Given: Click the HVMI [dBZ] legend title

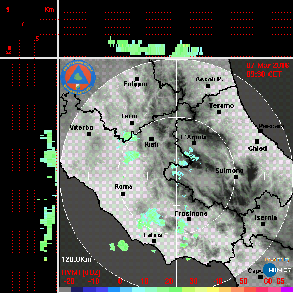Looking at the screenshot, I should 81,272.
